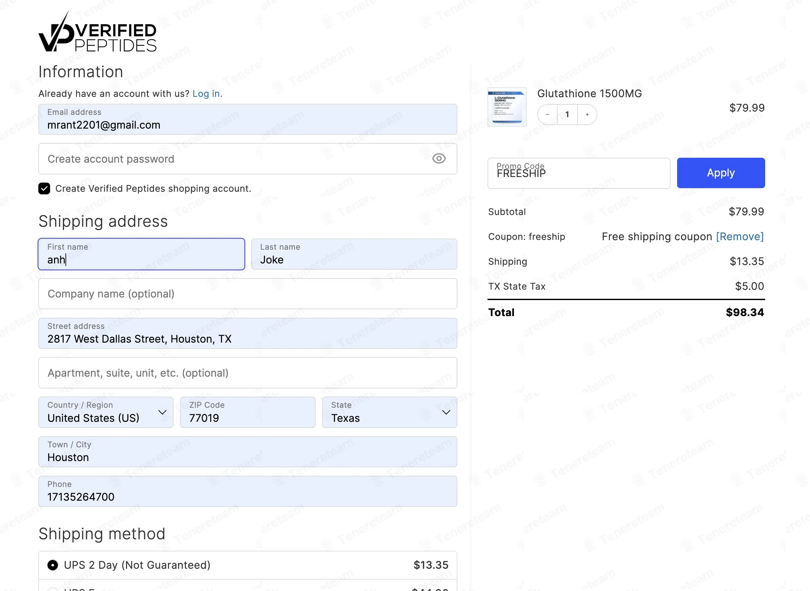Increase Glutathione quantity with plus button

587,115
